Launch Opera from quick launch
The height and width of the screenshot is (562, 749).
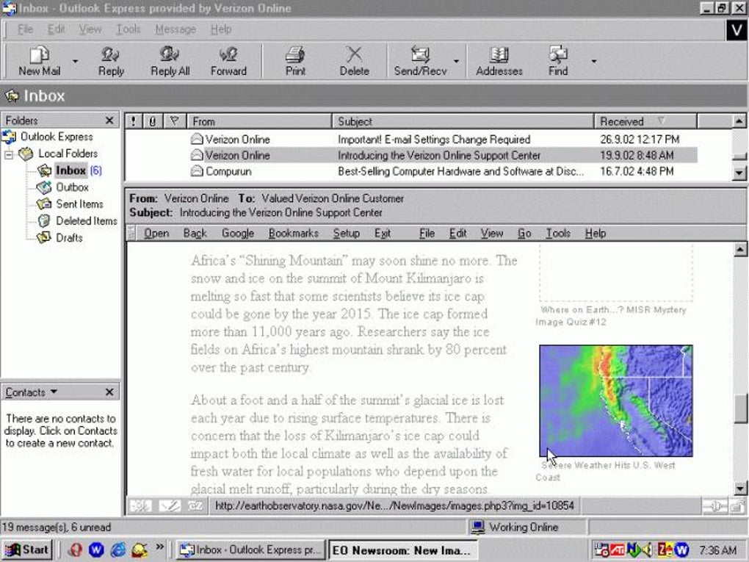[x=75, y=550]
